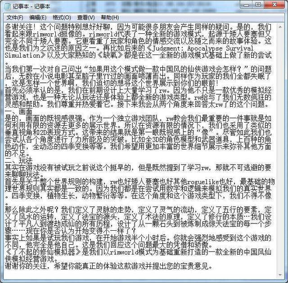Click last line starting 谢谢你的关注

coord(108,266)
